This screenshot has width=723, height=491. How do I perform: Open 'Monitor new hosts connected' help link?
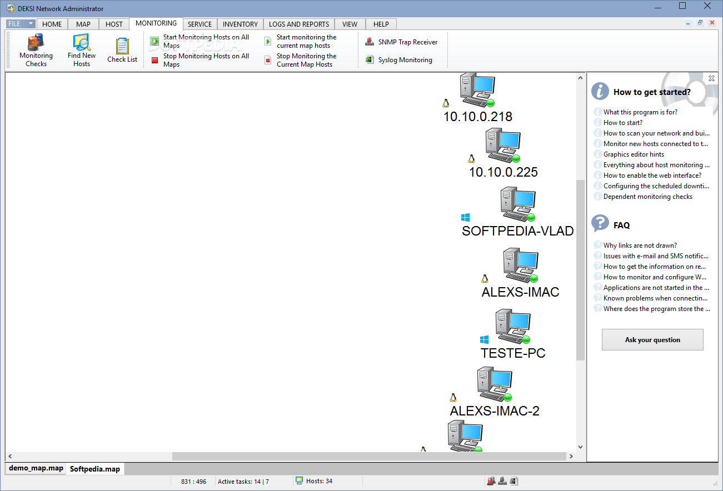point(656,143)
